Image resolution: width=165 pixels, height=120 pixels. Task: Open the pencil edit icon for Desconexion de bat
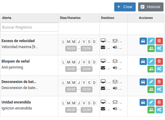(151, 82)
